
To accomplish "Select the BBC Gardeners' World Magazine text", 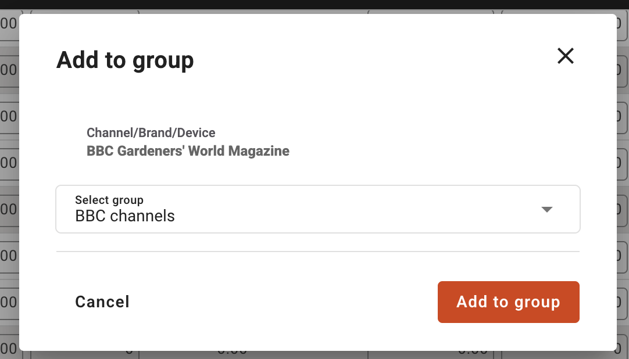I will click(188, 151).
